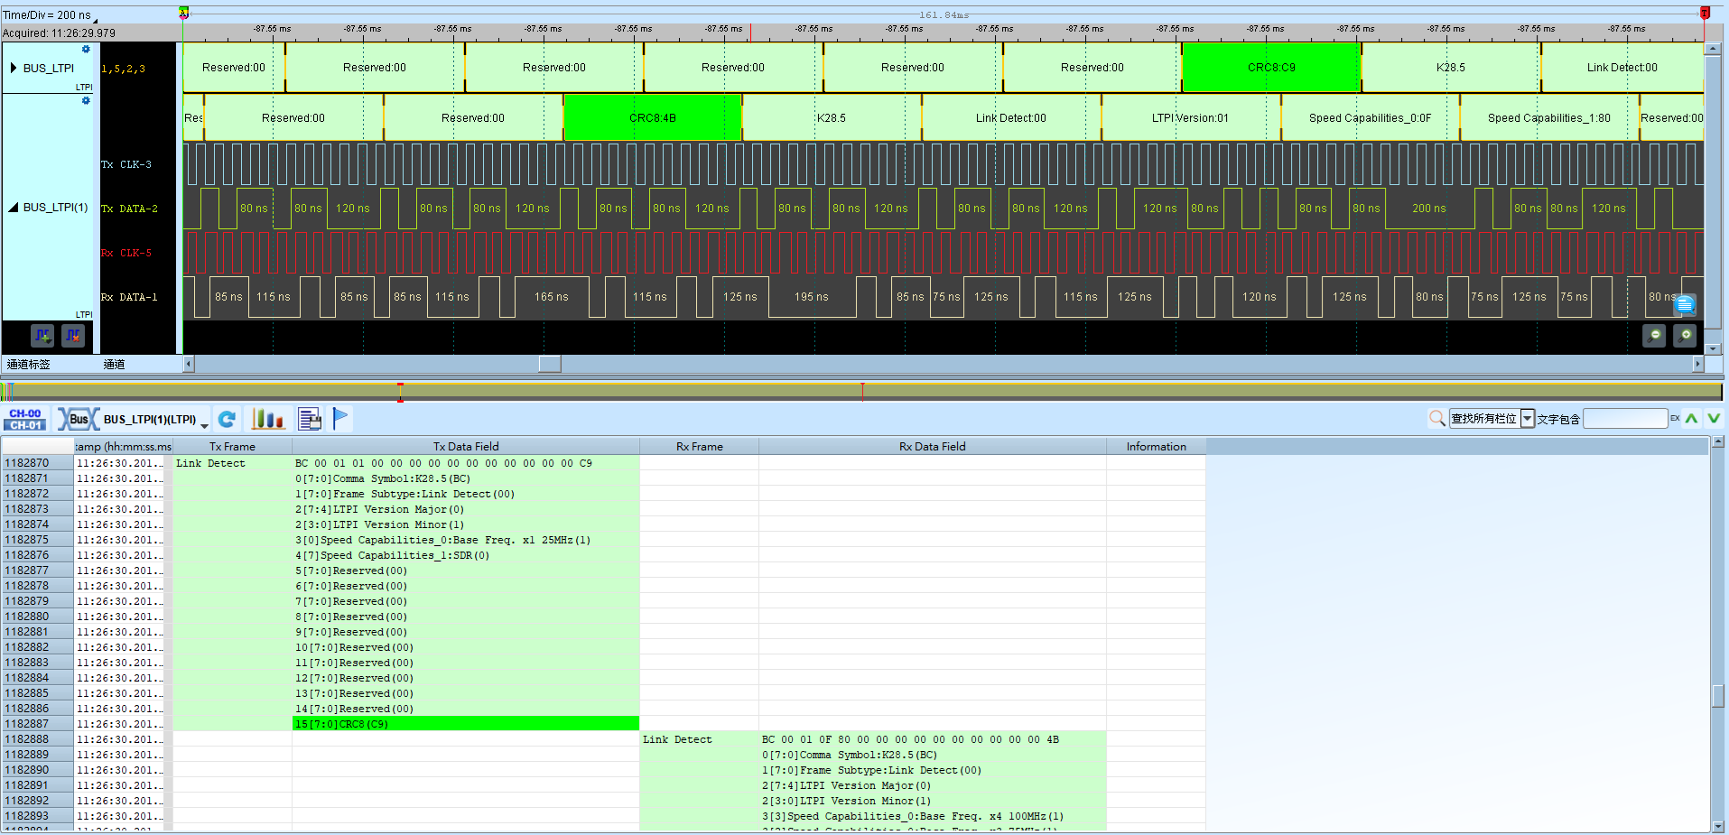
Task: Open the bar chart statistics icon
Action: point(267,419)
